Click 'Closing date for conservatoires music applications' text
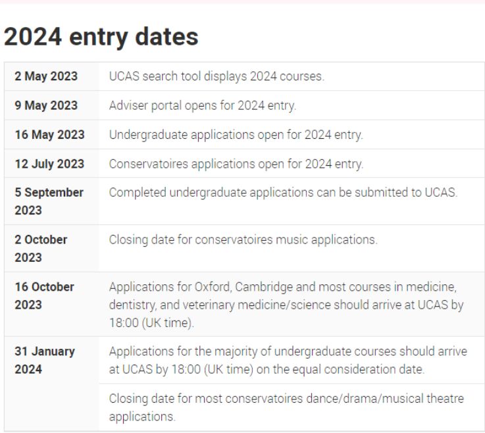 point(243,240)
